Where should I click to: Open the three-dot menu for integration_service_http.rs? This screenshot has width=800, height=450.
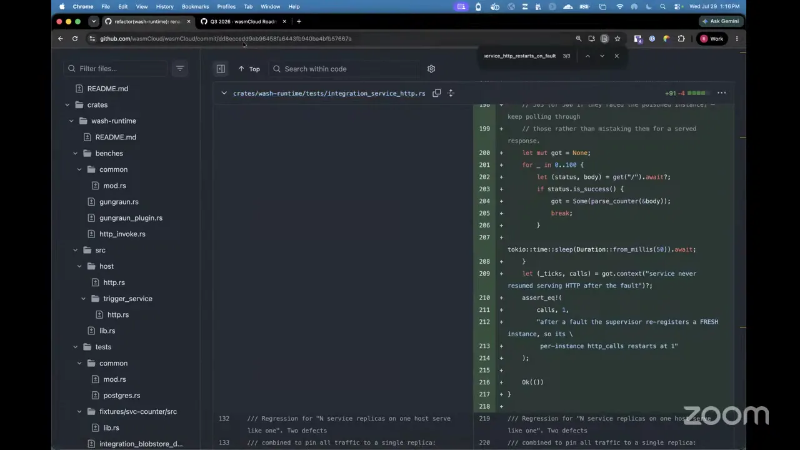tap(721, 93)
